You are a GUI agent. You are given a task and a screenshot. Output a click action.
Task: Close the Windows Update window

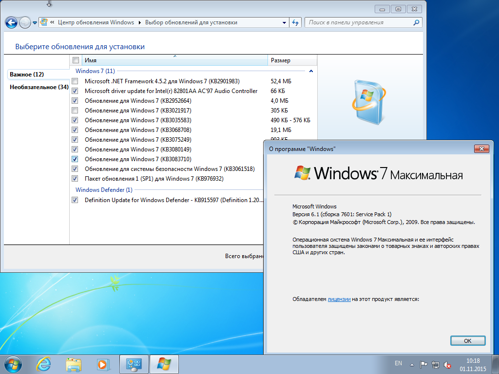click(414, 9)
